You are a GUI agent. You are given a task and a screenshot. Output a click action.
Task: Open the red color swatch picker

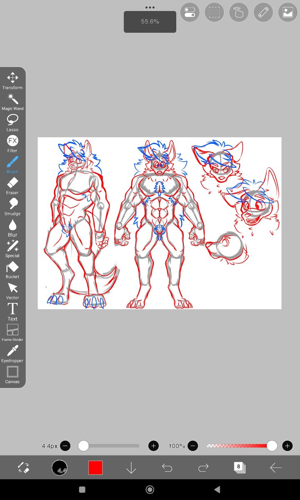(x=95, y=467)
